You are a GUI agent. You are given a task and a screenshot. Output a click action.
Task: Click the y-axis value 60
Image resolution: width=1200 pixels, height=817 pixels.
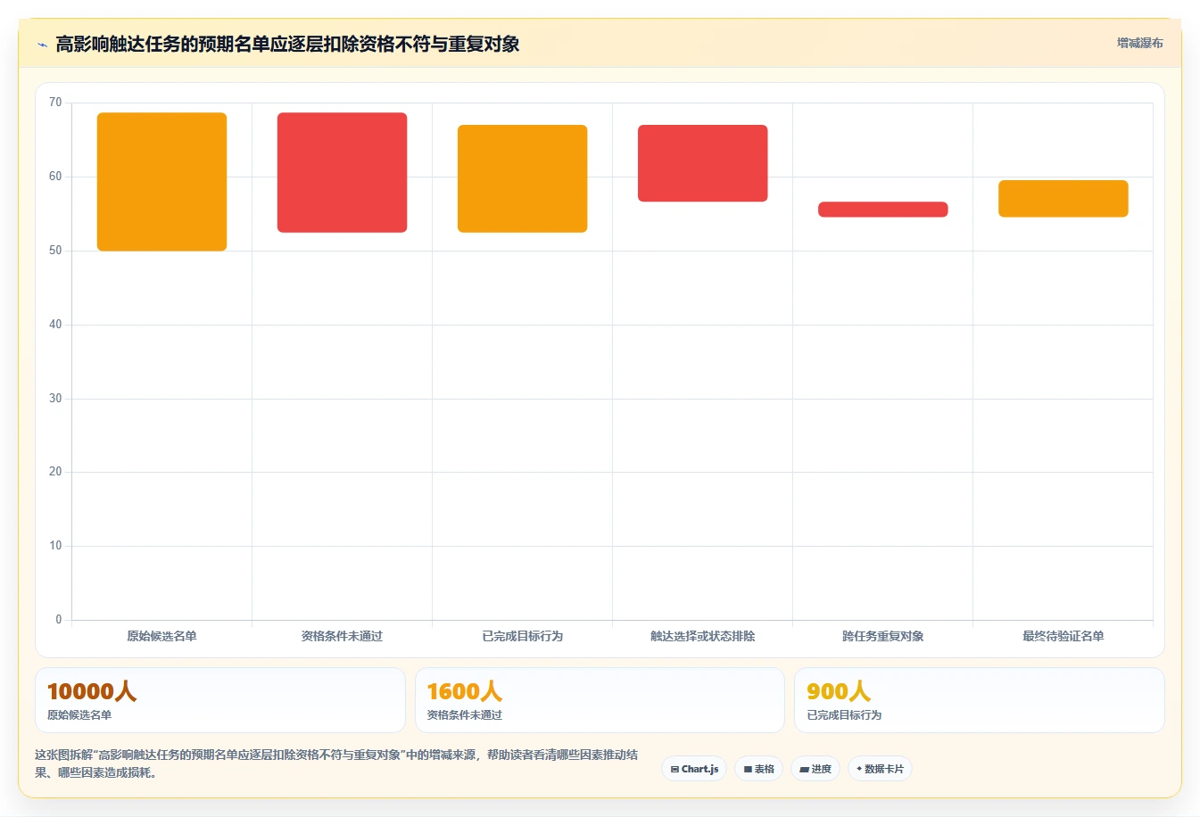click(x=55, y=177)
